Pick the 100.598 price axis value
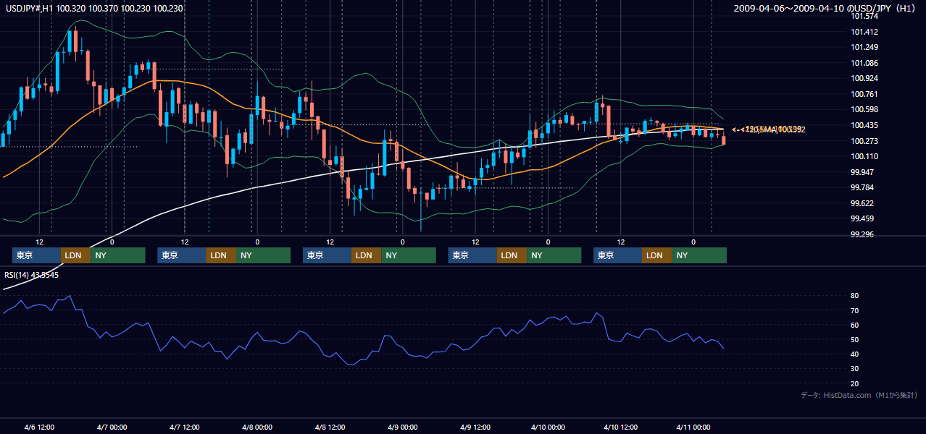 coord(864,109)
